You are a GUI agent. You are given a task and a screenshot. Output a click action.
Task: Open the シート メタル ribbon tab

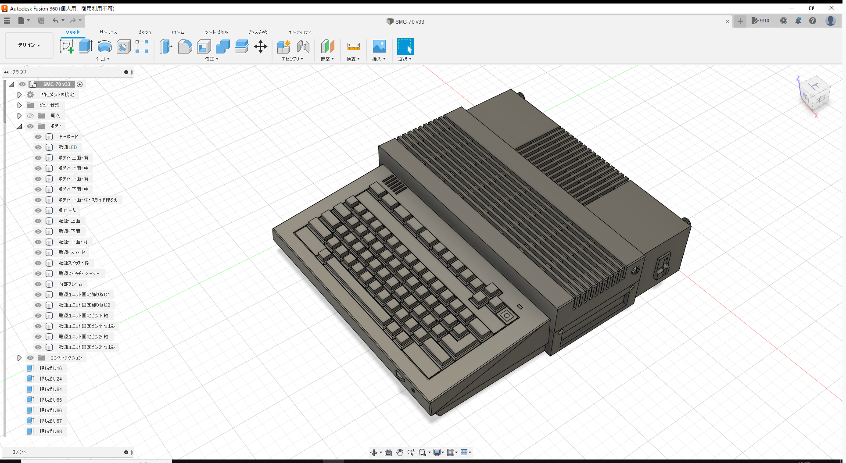215,32
